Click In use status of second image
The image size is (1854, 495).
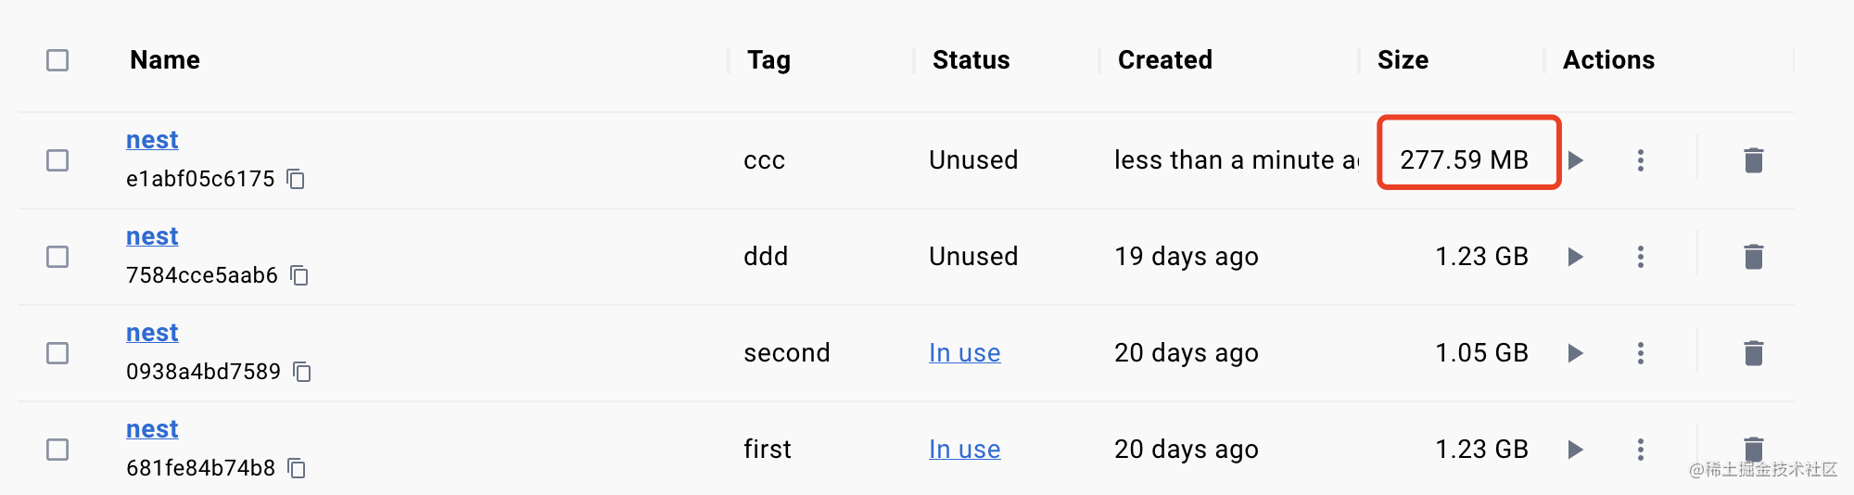pyautogui.click(x=964, y=353)
